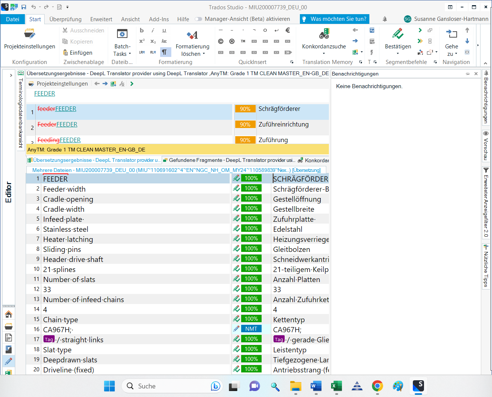Apply bold formatting in ribbon
492x397 pixels.
tap(142, 31)
